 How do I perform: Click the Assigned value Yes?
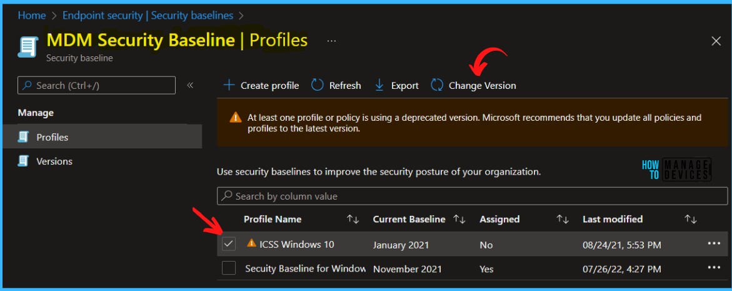(x=486, y=269)
